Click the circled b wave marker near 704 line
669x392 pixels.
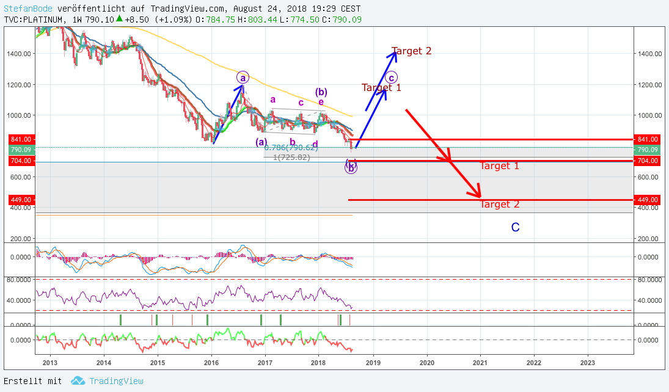pyautogui.click(x=351, y=168)
